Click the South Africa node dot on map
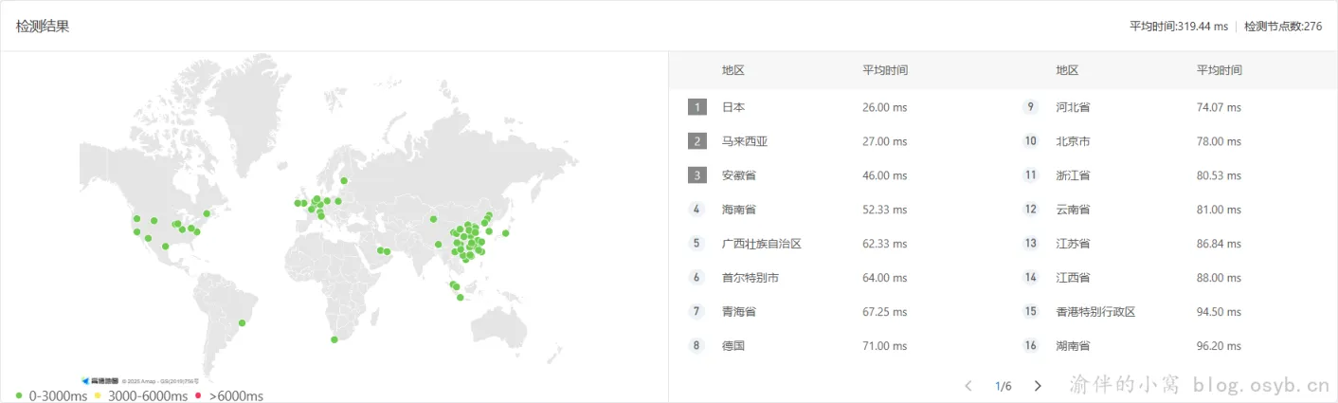Viewport: 1338px width, 403px height. 334,339
